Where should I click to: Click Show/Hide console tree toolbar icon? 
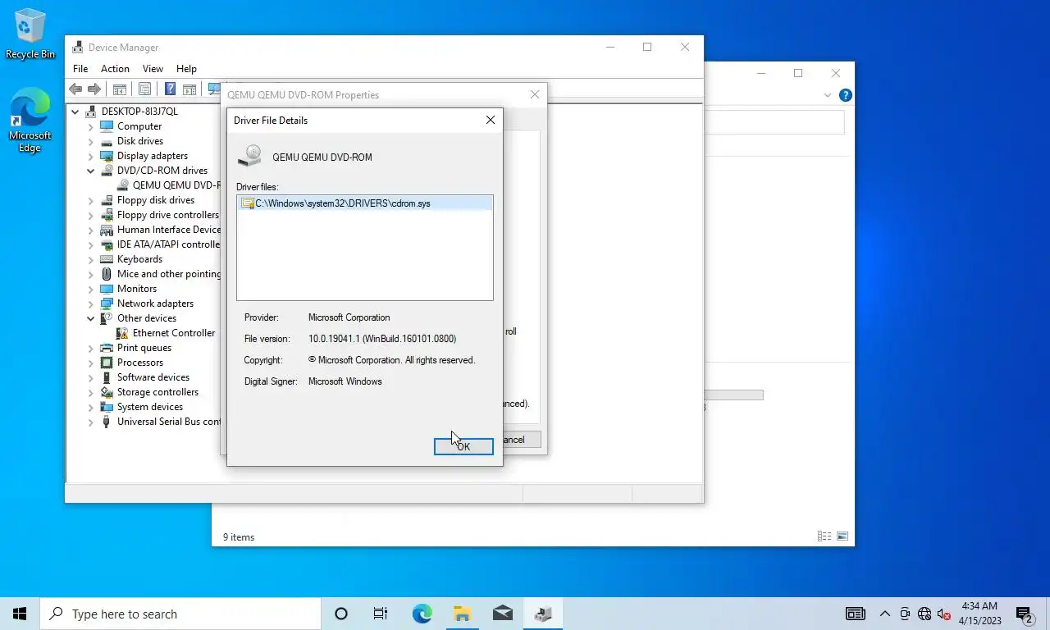(120, 89)
